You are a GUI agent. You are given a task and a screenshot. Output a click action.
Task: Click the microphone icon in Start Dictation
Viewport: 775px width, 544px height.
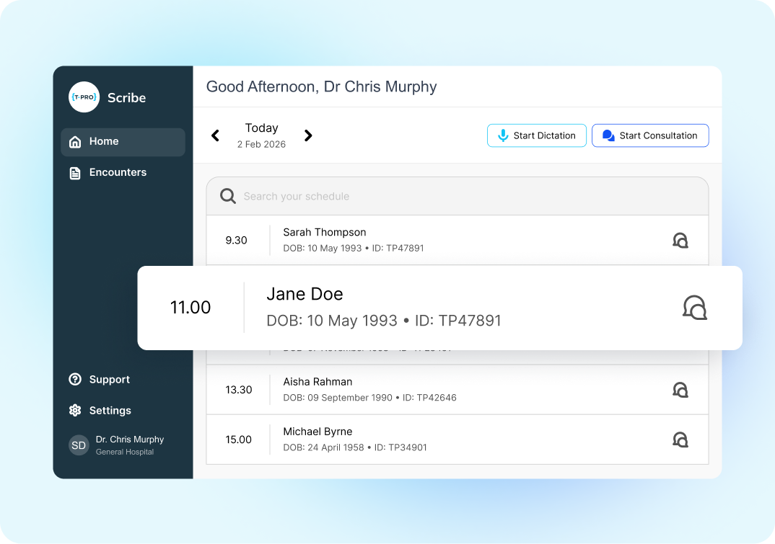pos(503,135)
